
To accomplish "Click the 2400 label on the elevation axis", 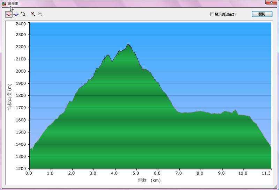I will click(21, 24).
